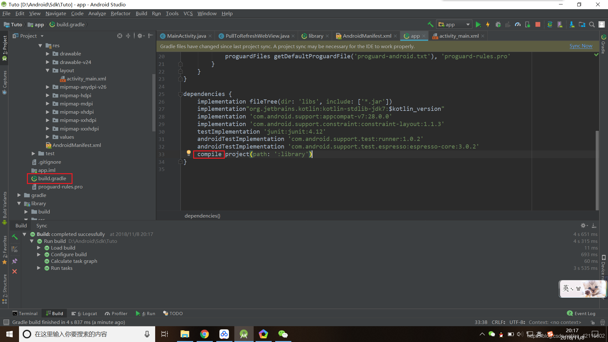Click the Make Project hammer icon in toolbar
The height and width of the screenshot is (342, 608).
(430, 24)
